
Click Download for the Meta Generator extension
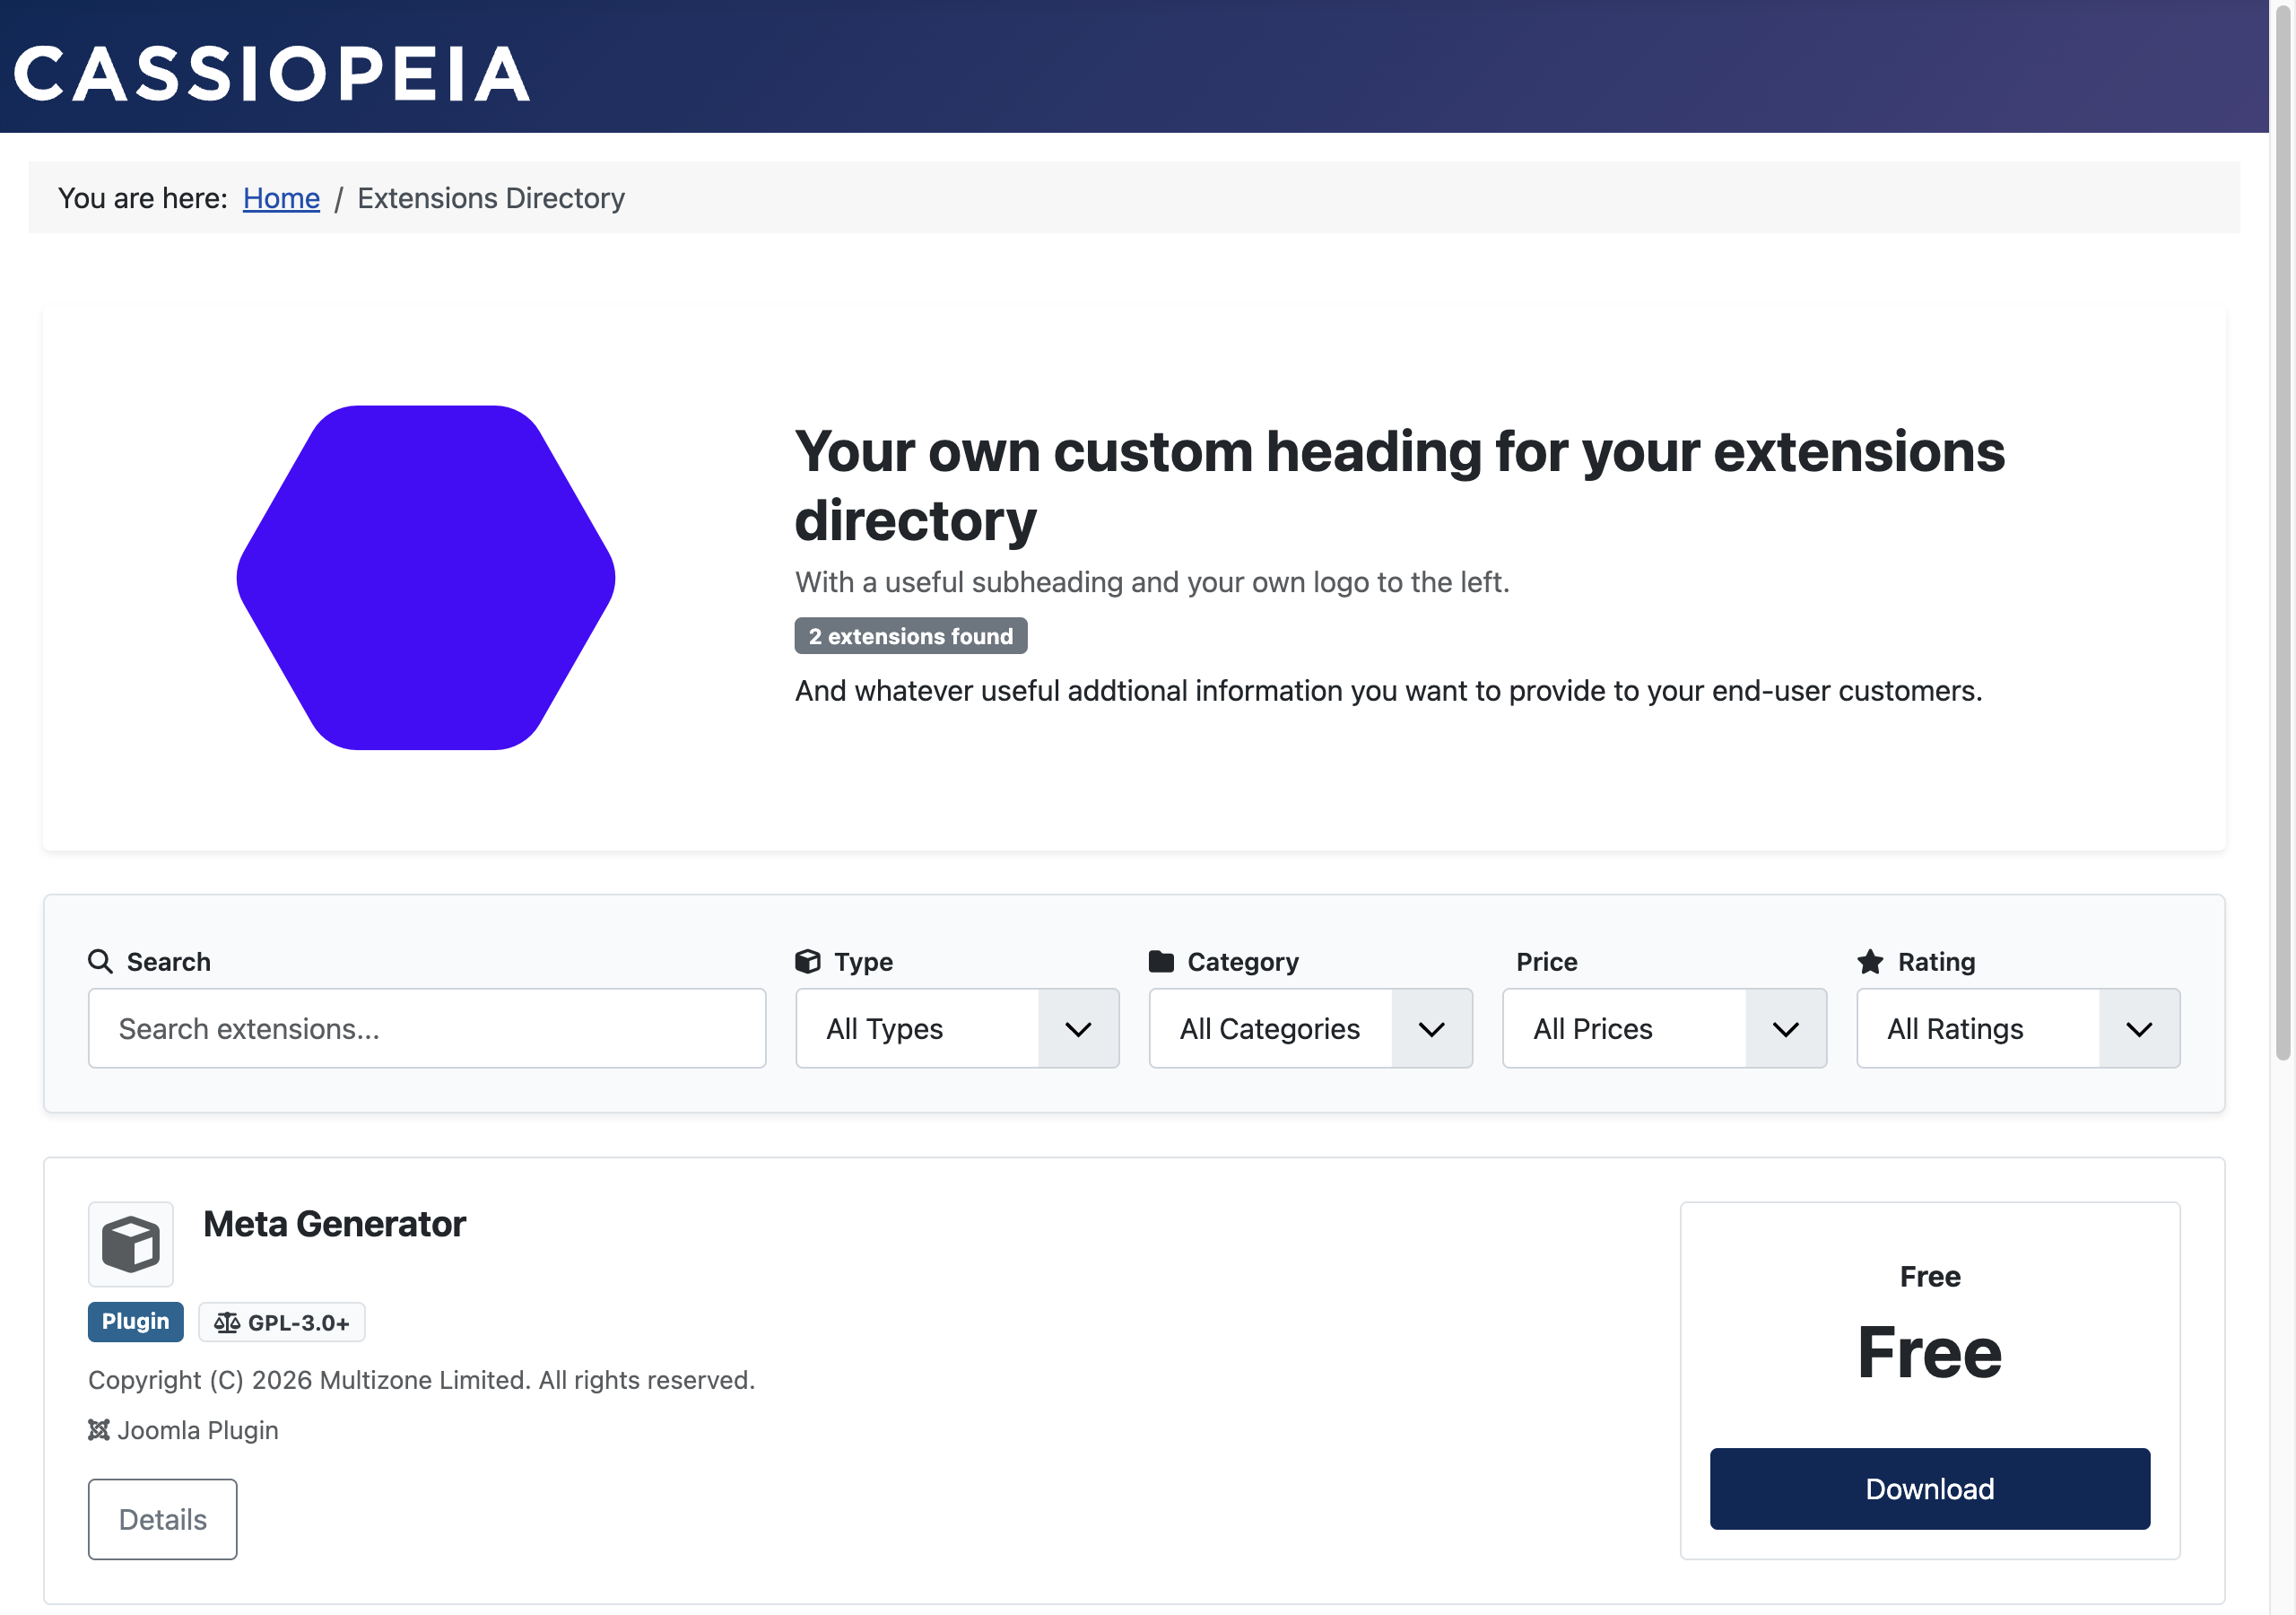pos(1929,1488)
